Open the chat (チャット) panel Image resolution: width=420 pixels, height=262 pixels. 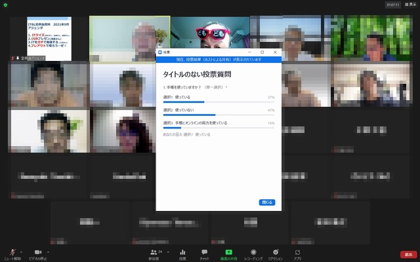click(x=204, y=253)
